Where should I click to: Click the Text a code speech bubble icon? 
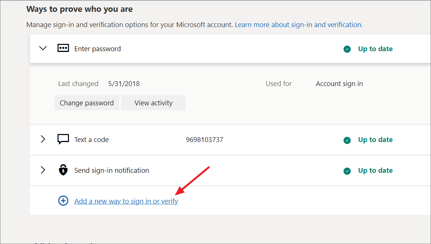coord(63,139)
